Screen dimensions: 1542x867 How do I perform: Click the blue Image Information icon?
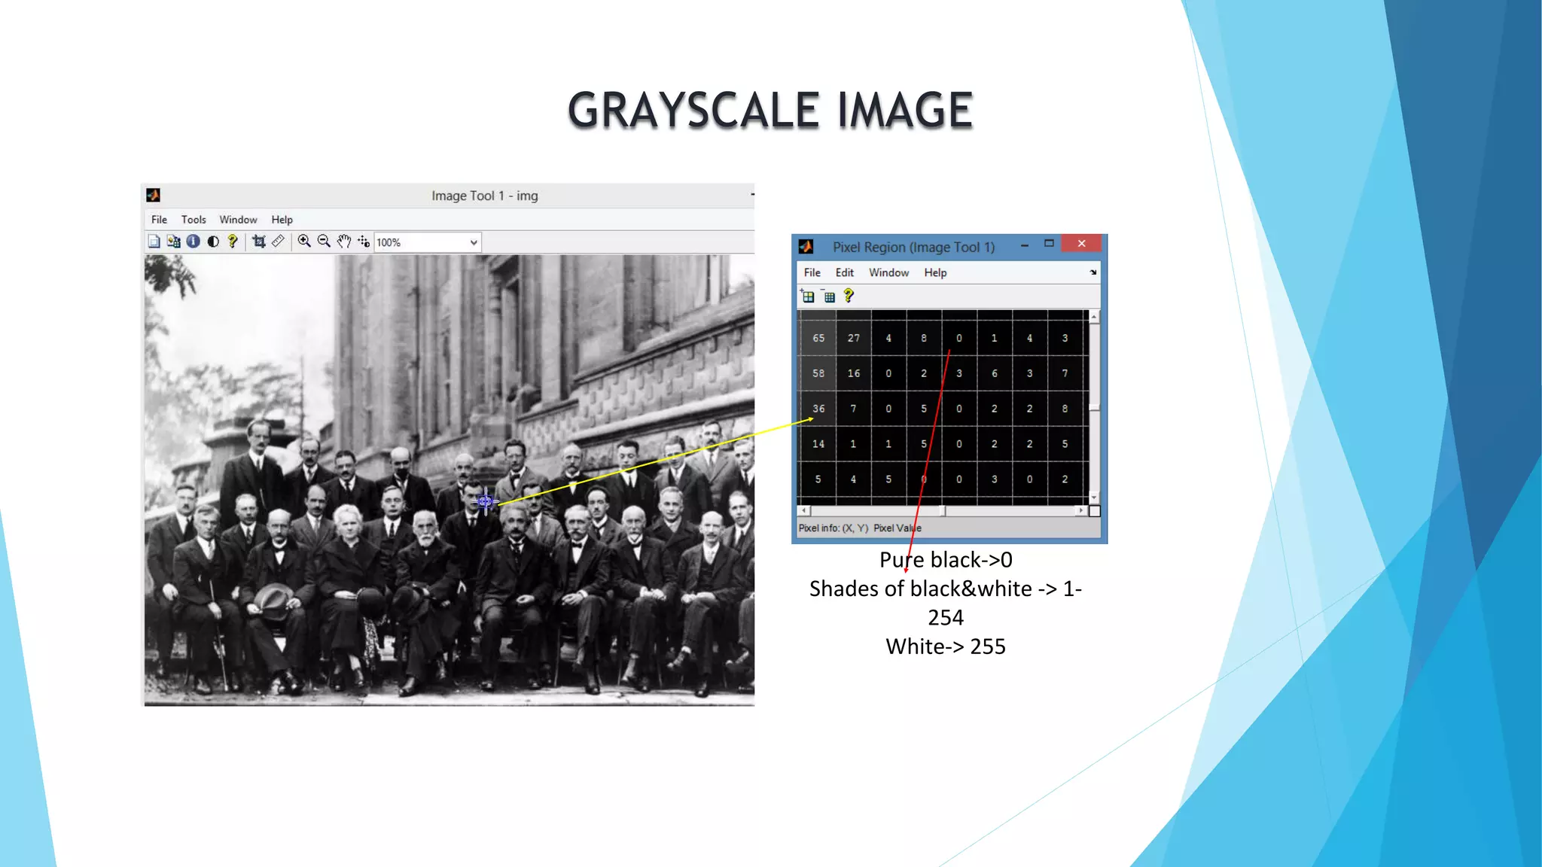tap(194, 242)
